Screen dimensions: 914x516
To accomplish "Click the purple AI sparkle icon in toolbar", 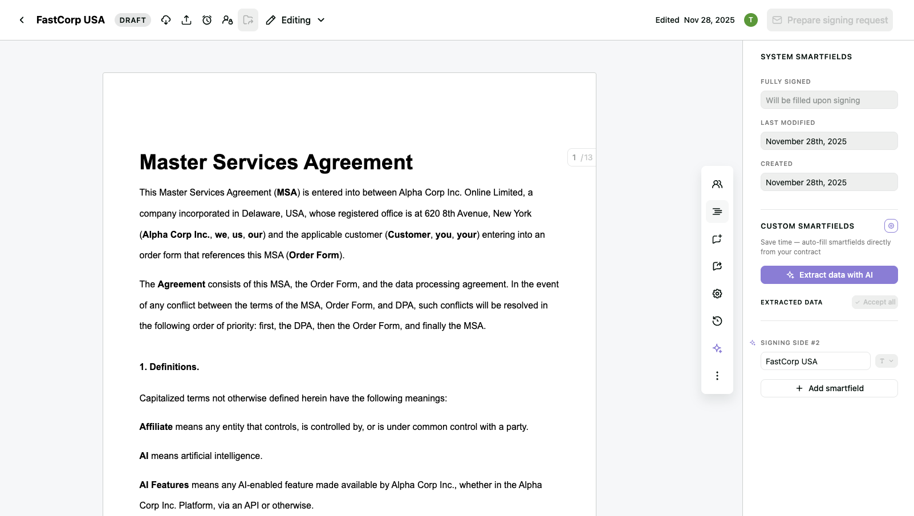I will (x=717, y=348).
